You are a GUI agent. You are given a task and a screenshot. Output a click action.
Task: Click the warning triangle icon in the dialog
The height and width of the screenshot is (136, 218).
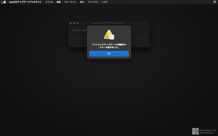click(x=109, y=35)
